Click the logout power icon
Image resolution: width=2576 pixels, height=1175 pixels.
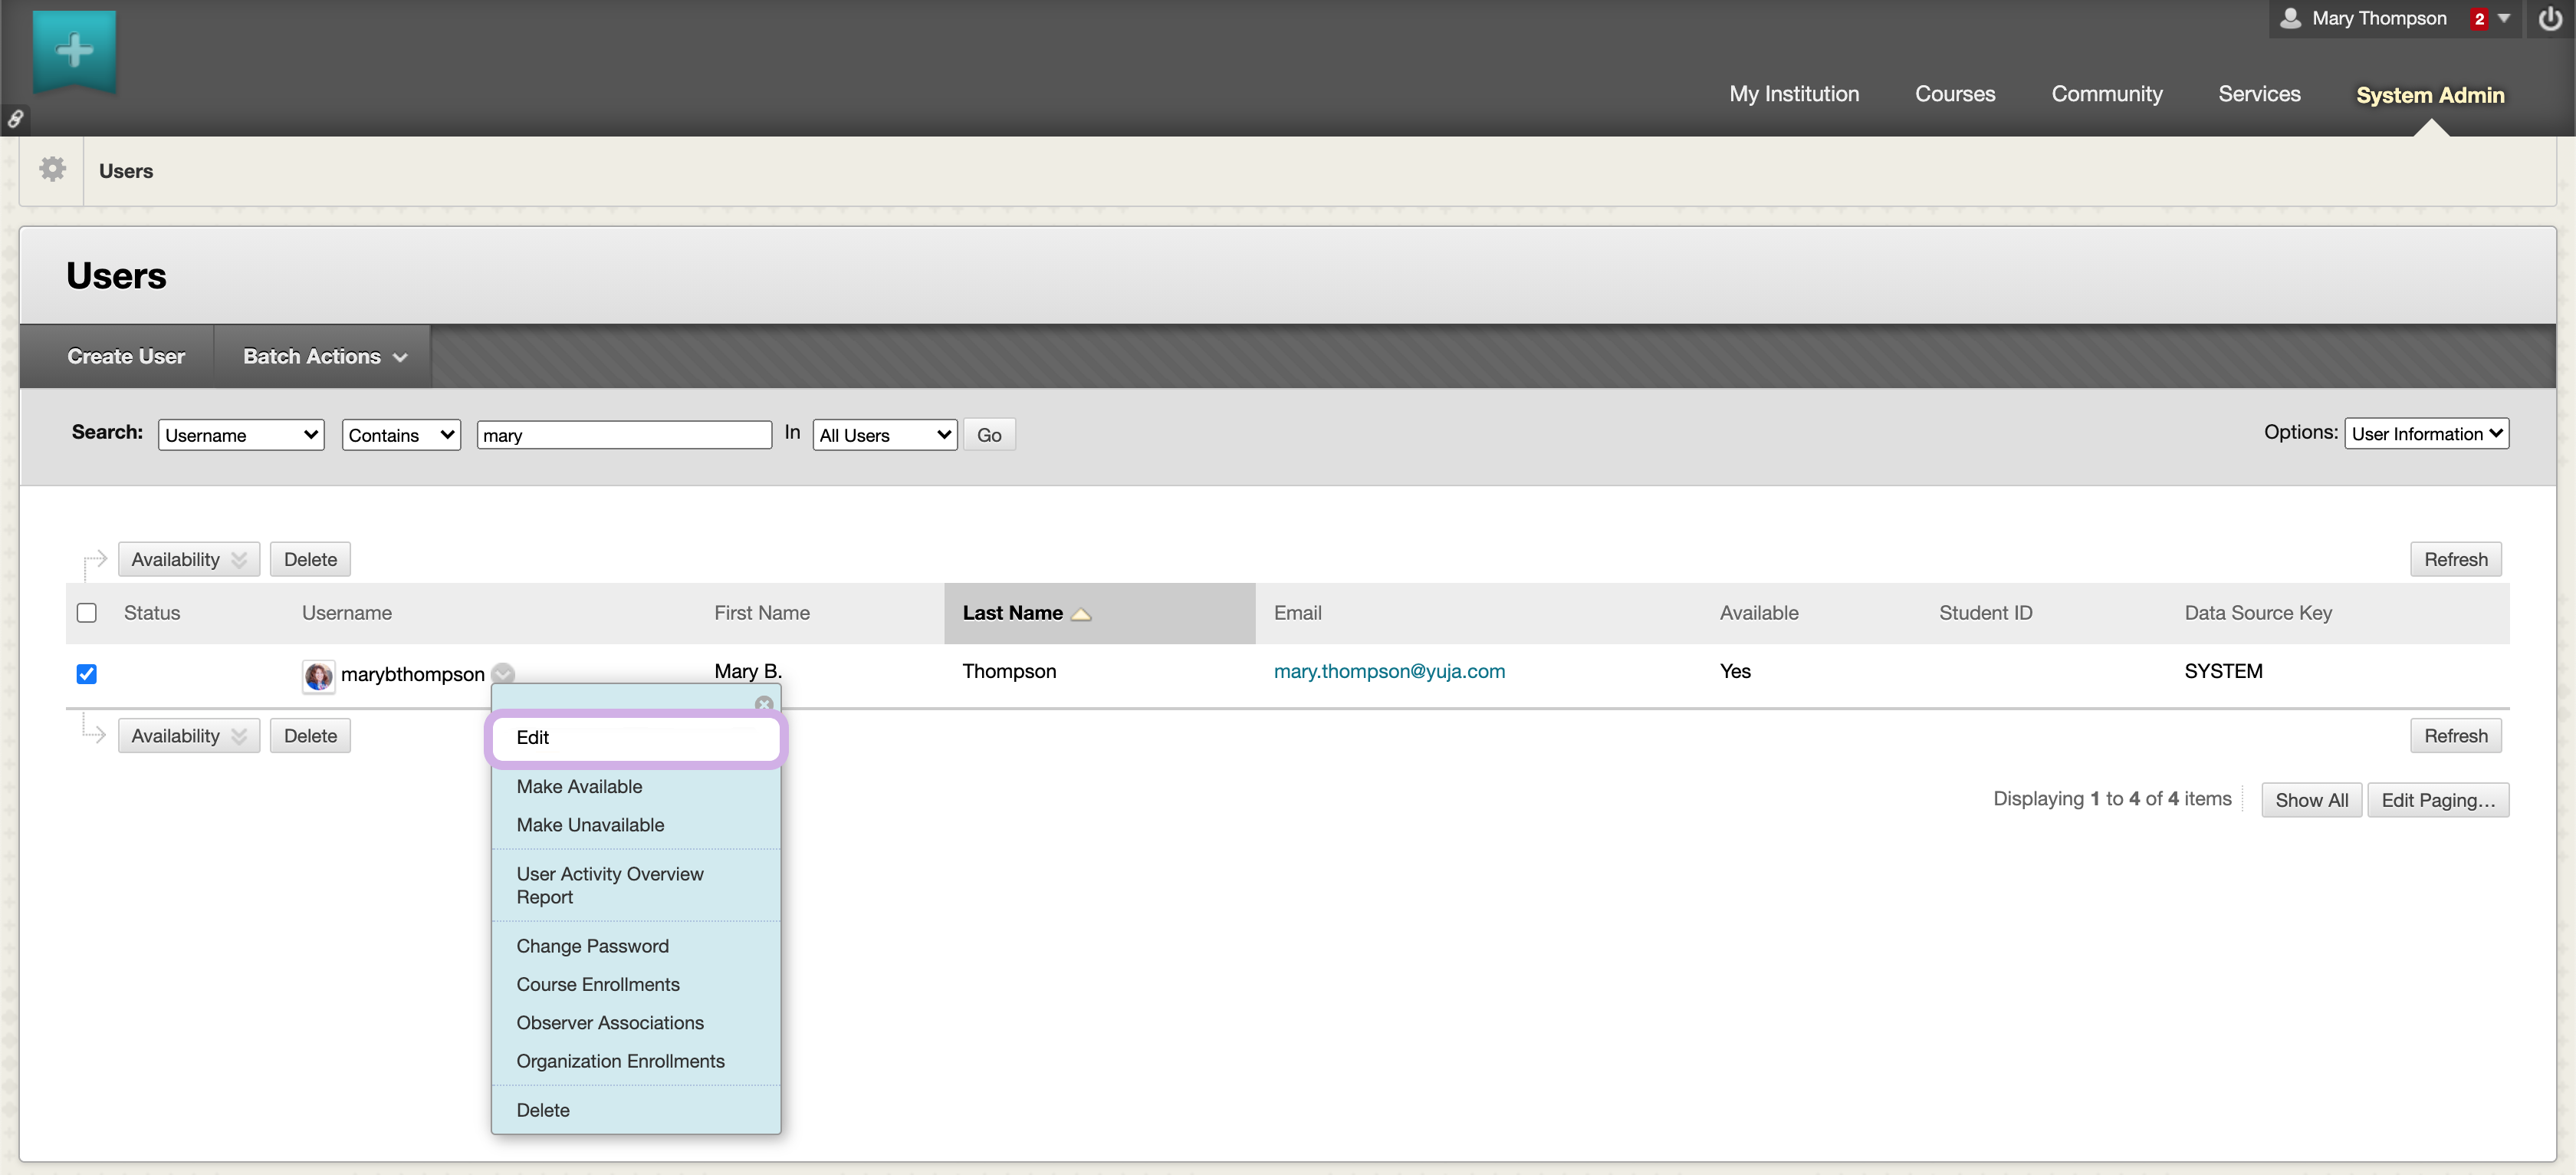pos(2549,19)
